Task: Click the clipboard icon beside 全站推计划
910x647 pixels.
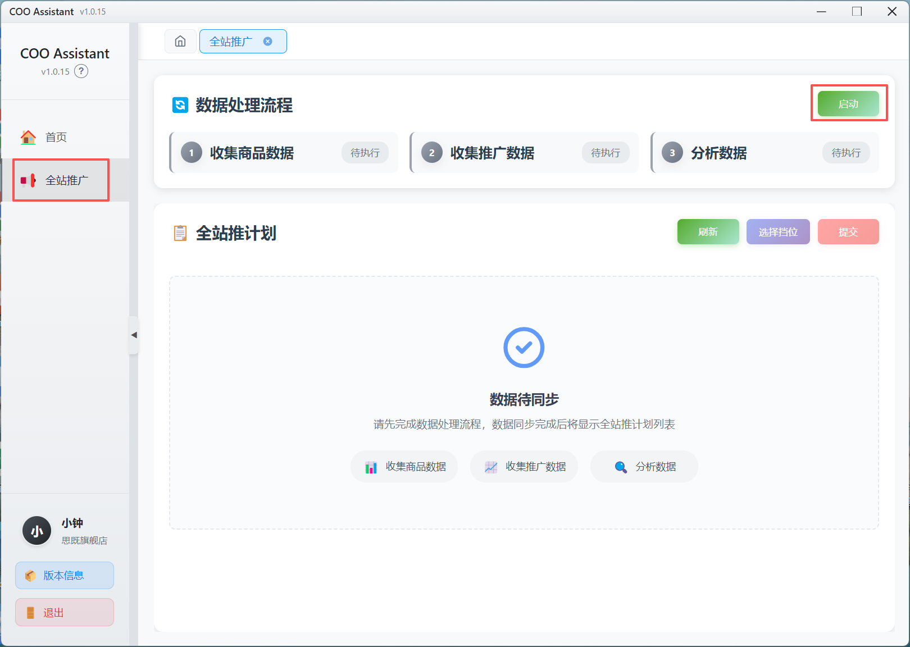Action: coord(180,233)
